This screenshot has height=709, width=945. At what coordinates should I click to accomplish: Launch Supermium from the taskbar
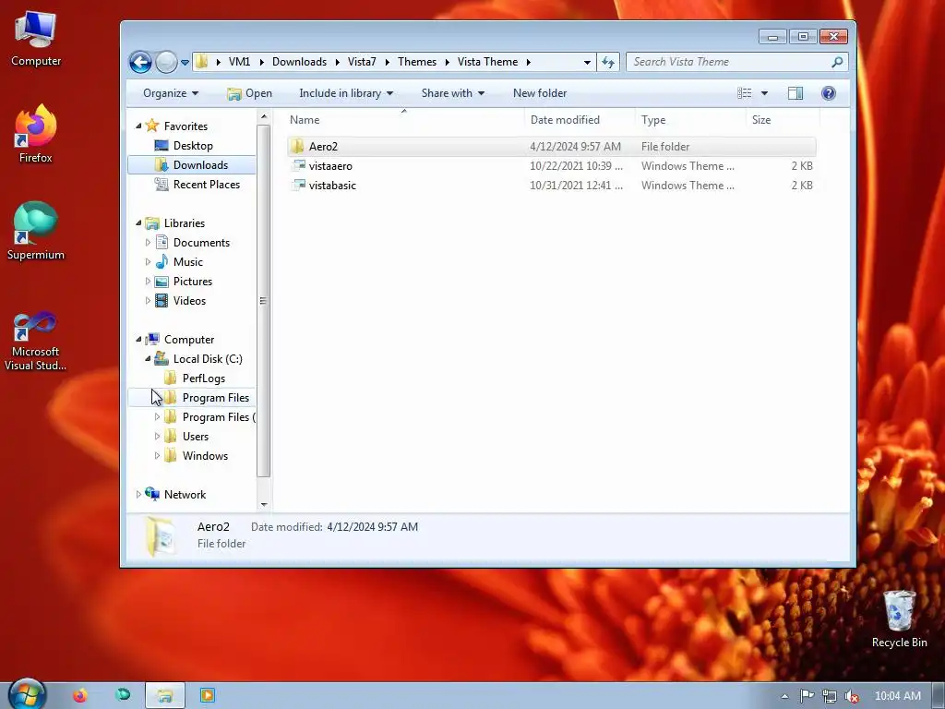123,695
